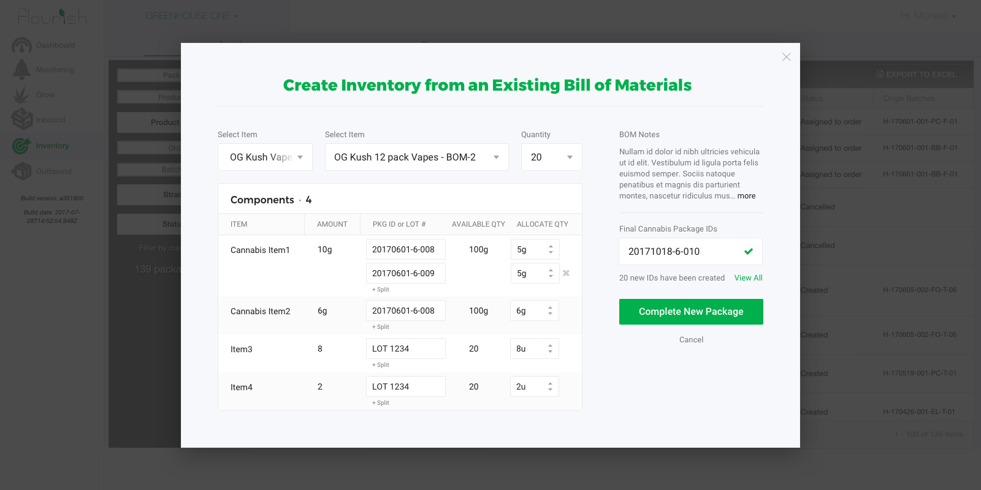Open the GREENHOUSE ONE facility dropdown
Image resolution: width=981 pixels, height=490 pixels.
click(192, 16)
